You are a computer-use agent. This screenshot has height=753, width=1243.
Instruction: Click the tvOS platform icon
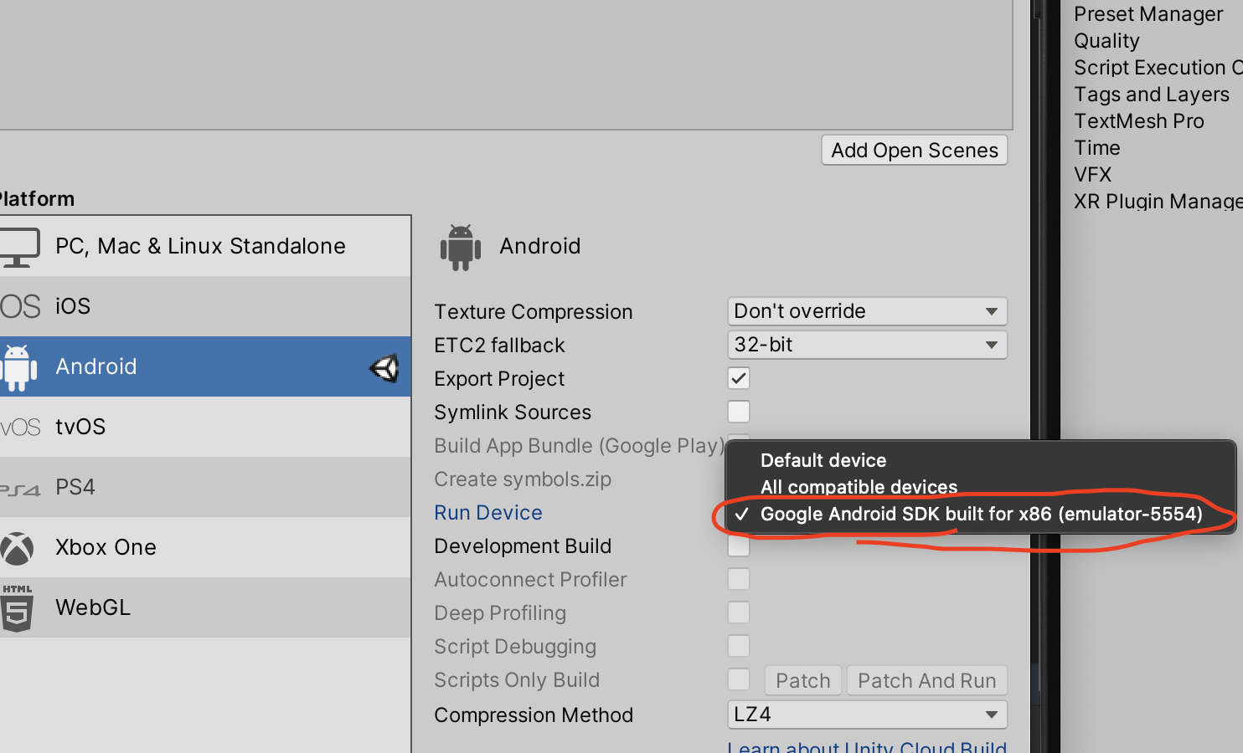pyautogui.click(x=20, y=428)
